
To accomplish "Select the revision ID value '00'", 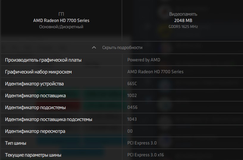I will [x=130, y=131].
